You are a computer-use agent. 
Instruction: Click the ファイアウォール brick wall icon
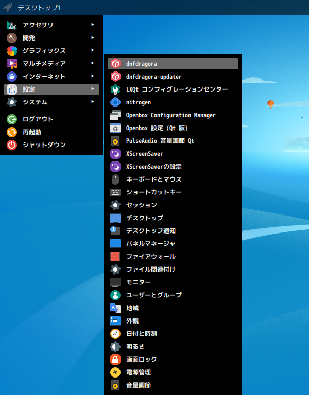(115, 257)
